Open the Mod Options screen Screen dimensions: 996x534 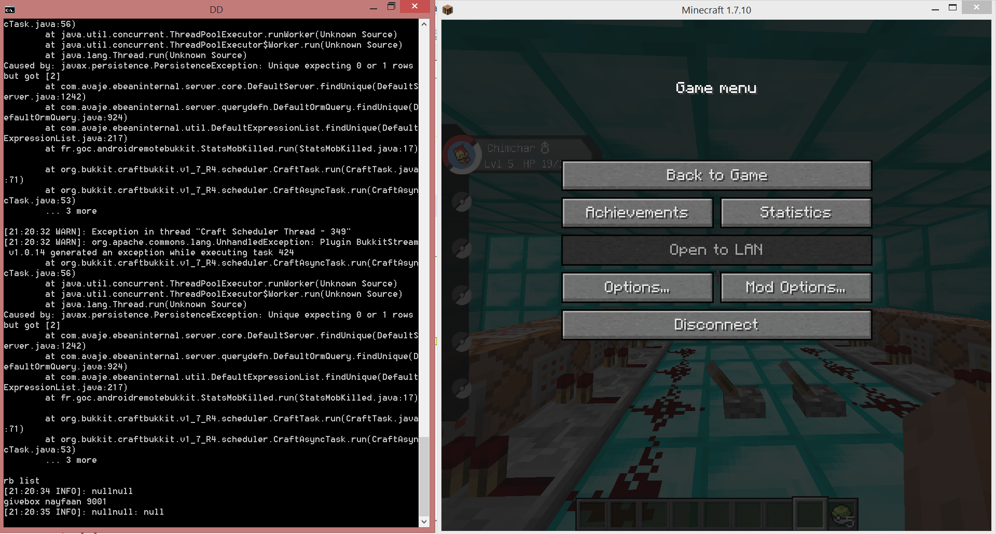click(796, 287)
